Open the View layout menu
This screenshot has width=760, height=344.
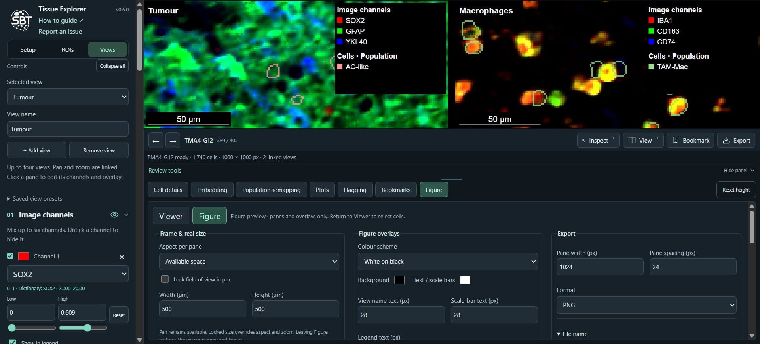point(643,140)
